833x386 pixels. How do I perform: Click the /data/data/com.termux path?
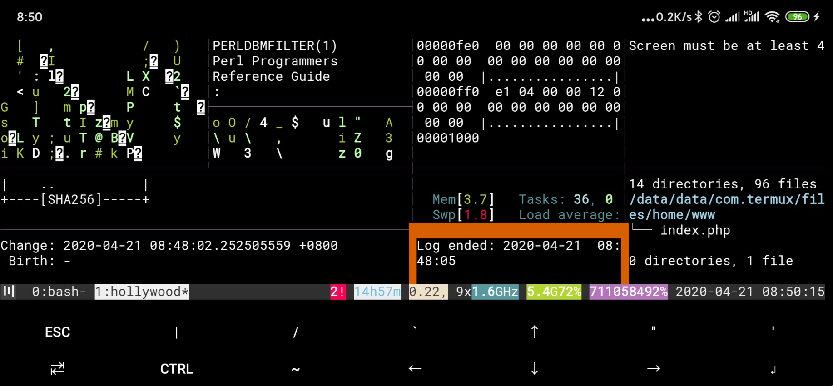tap(727, 207)
